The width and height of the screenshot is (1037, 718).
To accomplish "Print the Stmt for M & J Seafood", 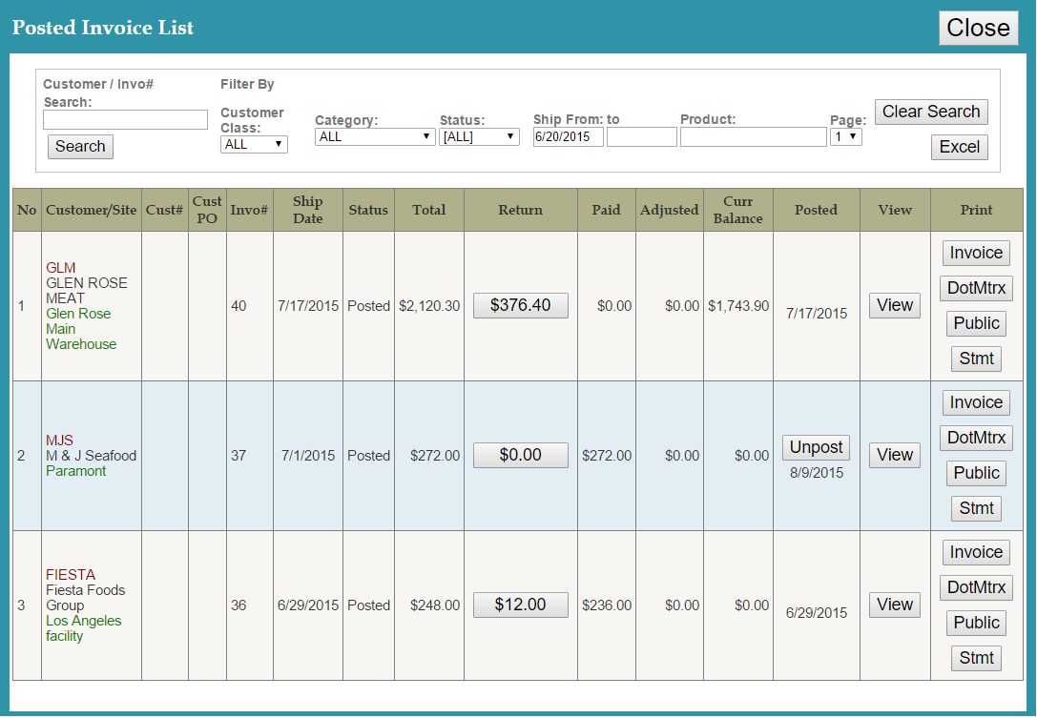I will [x=975, y=508].
